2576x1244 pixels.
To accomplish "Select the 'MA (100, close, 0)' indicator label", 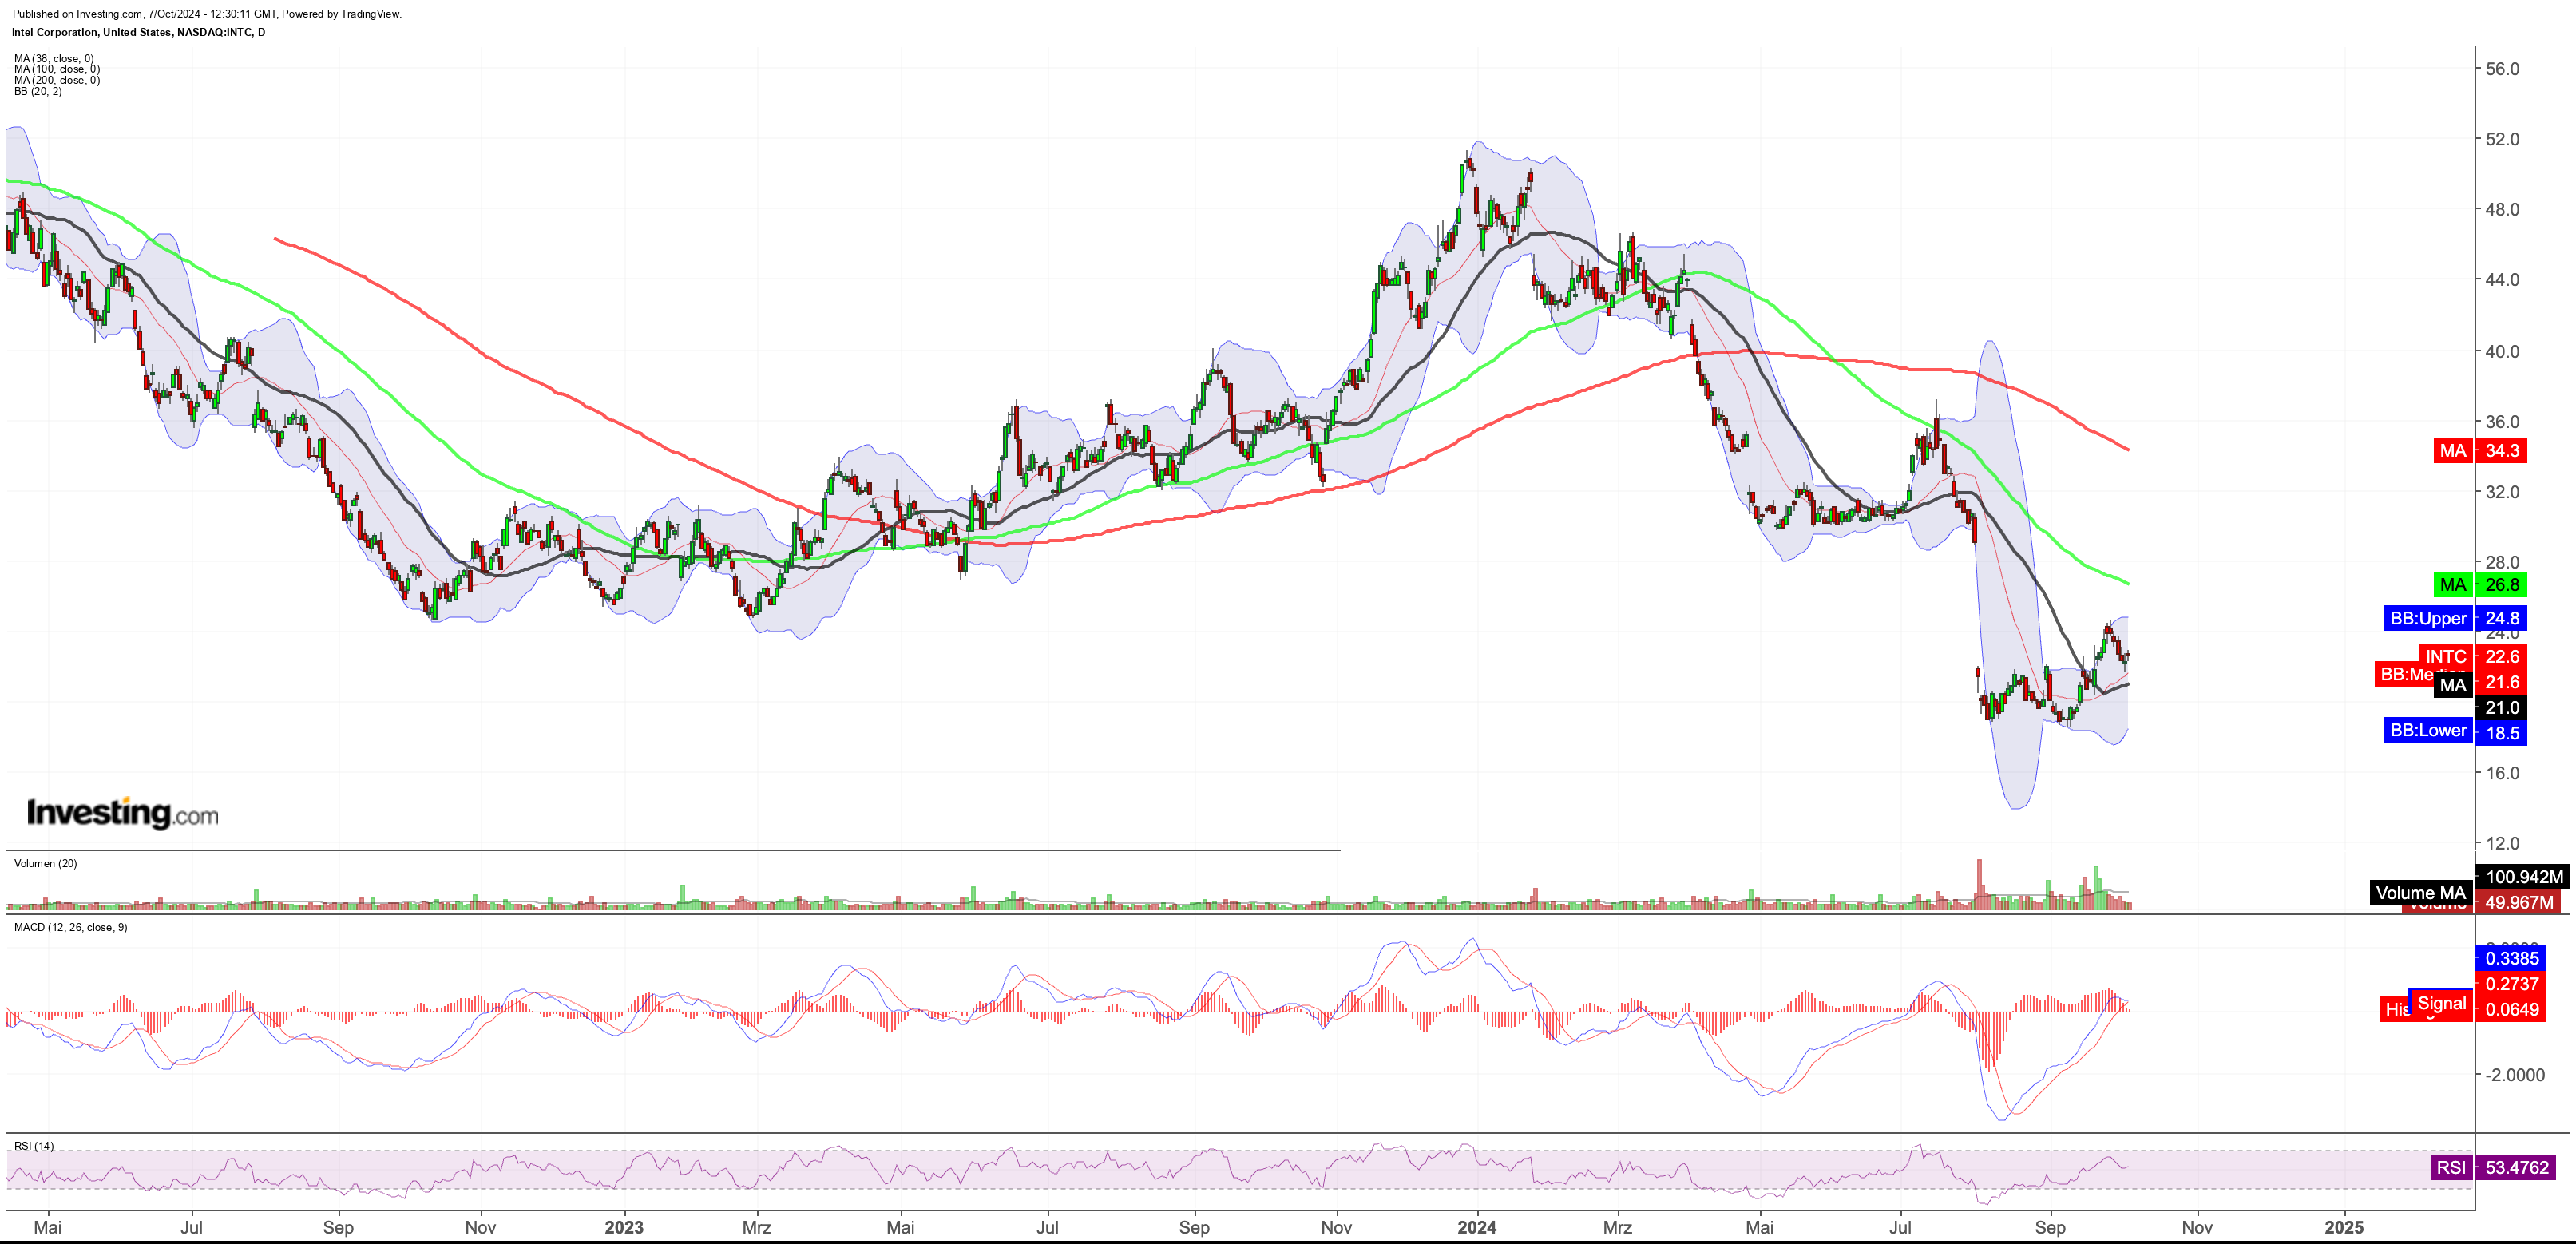I will click(57, 69).
